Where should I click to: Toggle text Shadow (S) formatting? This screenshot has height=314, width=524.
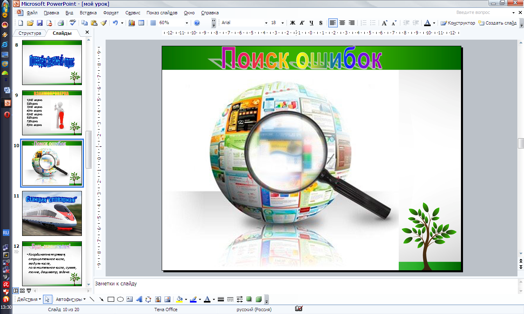(x=321, y=23)
